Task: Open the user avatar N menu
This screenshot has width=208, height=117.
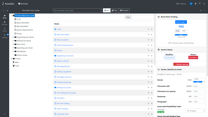Action: tap(191, 4)
